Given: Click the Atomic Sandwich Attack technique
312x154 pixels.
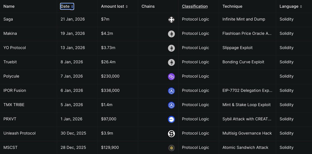Looking at the screenshot, I should point(245,148).
